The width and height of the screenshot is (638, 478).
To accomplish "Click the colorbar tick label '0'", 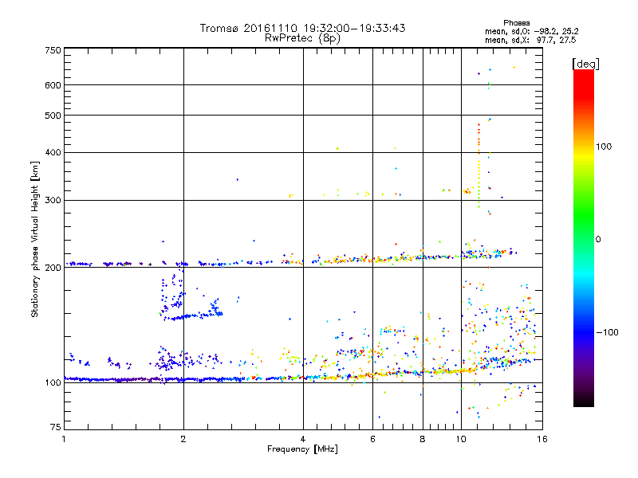I will (598, 240).
